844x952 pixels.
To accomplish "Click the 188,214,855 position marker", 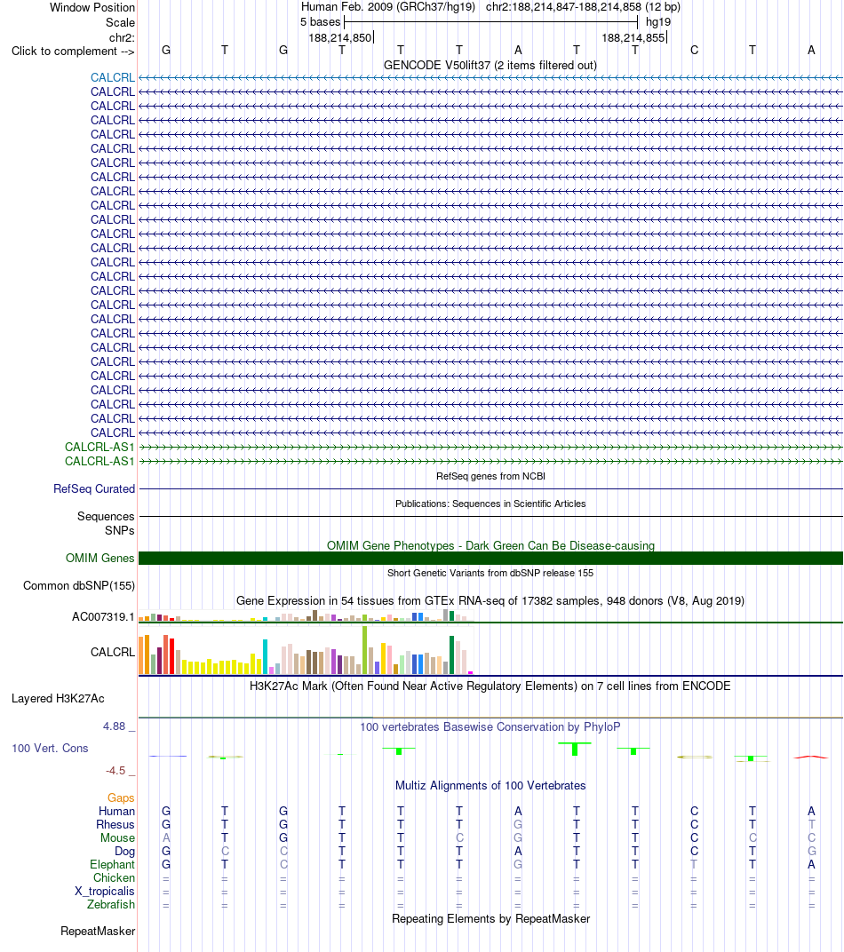I will click(634, 37).
